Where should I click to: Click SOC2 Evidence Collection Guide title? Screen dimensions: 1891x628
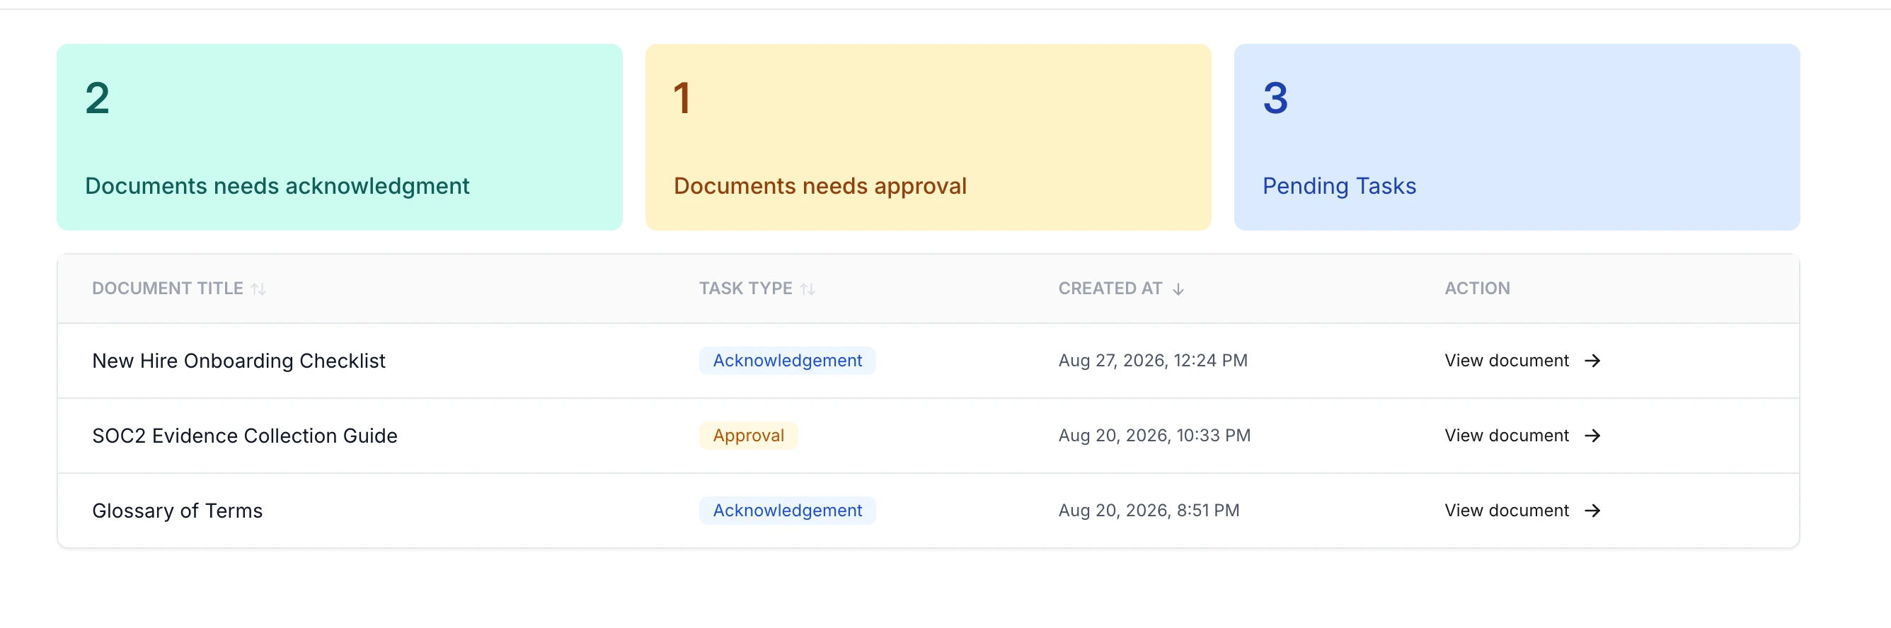point(244,436)
